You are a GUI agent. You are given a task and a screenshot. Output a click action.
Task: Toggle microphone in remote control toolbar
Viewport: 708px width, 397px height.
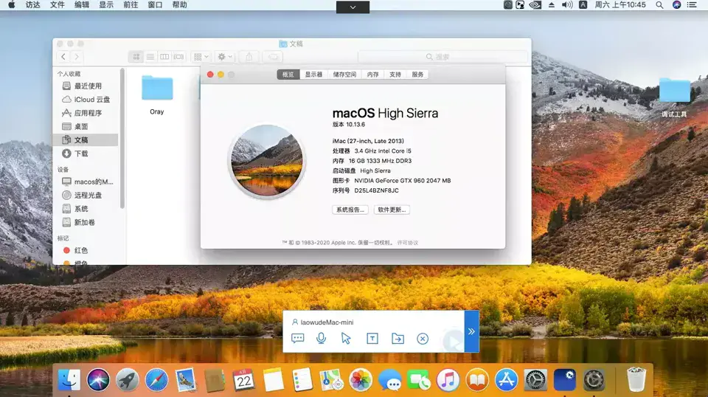(x=321, y=338)
